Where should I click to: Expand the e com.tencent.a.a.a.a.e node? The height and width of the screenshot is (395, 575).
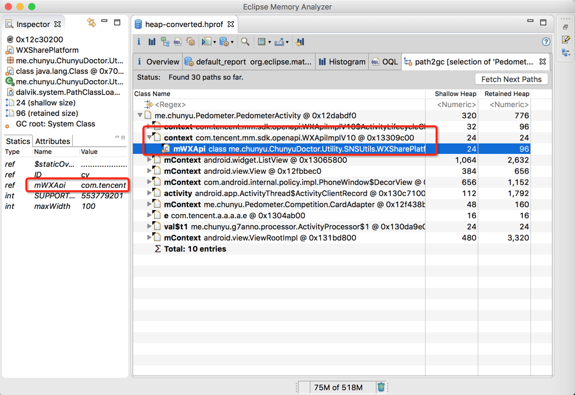point(149,215)
